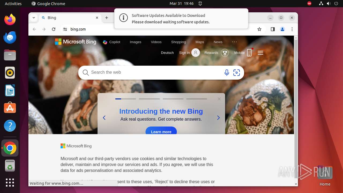Open Show Applications grid in dock

pyautogui.click(x=10, y=183)
